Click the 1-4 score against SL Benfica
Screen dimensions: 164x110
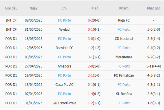tap(91, 94)
